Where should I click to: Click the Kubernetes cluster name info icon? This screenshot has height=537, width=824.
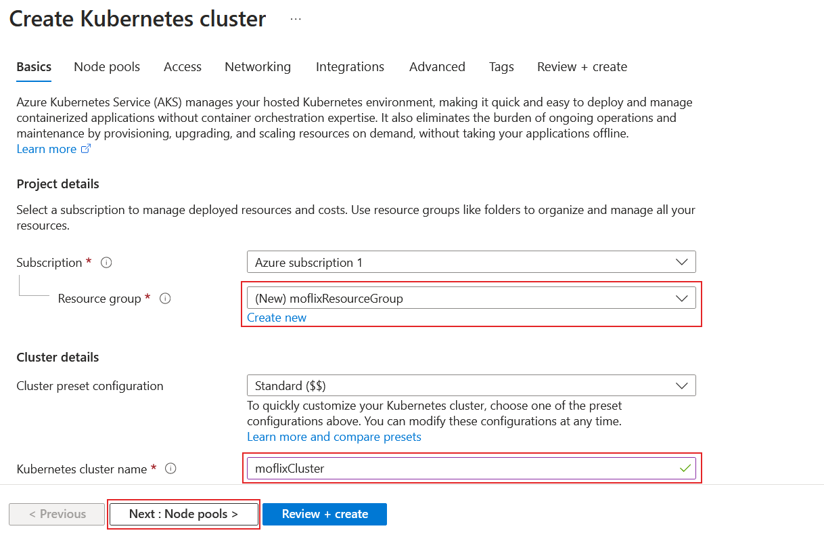[171, 469]
